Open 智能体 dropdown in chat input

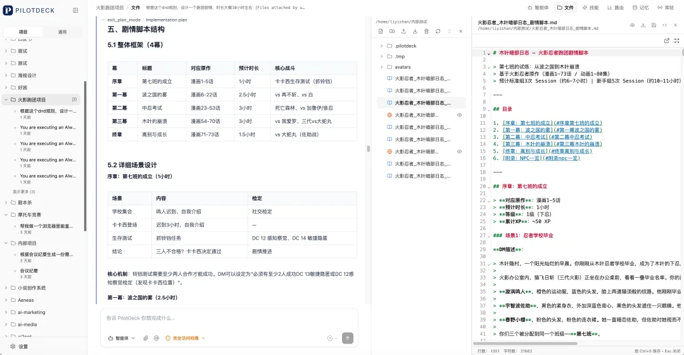[x=122, y=338]
